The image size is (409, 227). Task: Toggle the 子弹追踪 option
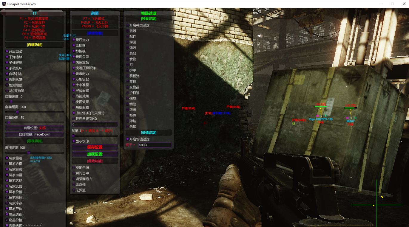tap(7, 57)
